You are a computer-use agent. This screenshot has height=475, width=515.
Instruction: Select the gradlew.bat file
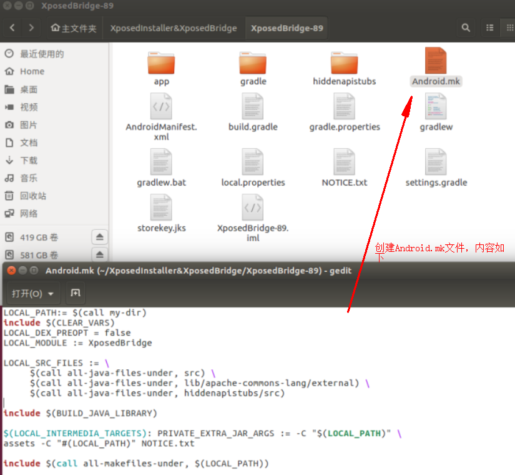pyautogui.click(x=161, y=167)
